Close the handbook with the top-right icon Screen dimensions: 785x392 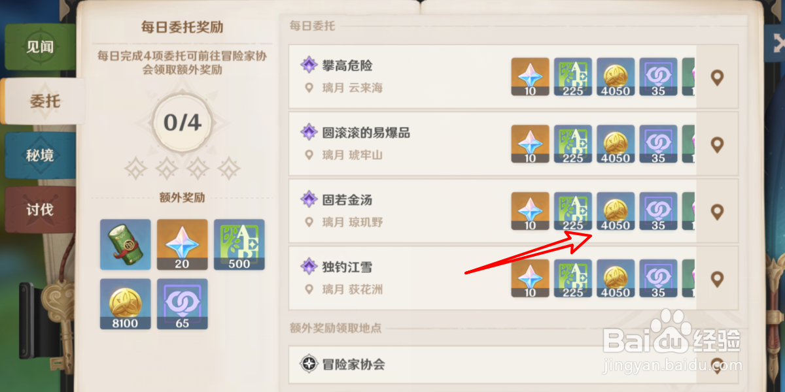776,44
